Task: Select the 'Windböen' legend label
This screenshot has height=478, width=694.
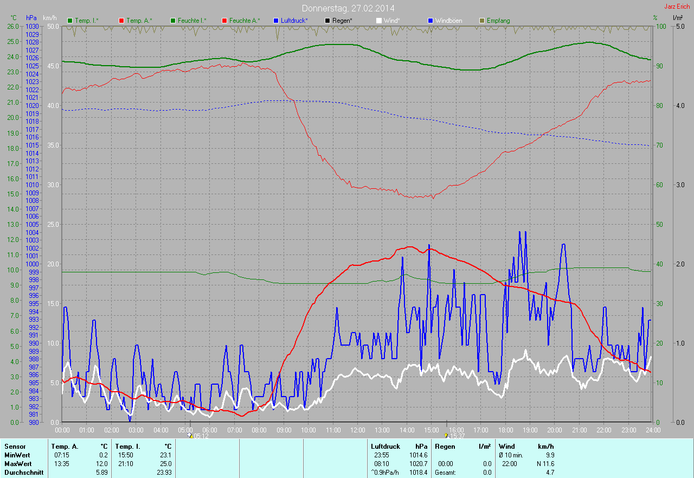Action: click(x=449, y=21)
